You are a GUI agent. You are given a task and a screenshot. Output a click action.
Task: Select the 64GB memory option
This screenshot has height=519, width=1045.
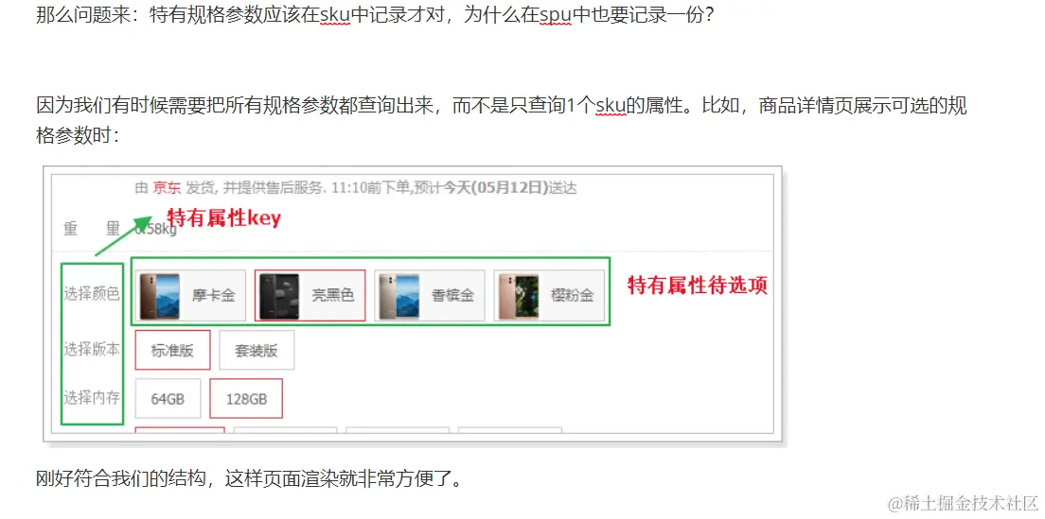pos(168,399)
